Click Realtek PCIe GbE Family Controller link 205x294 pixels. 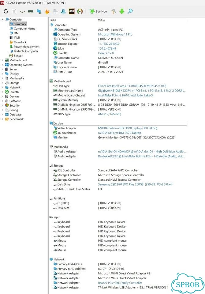pos(120,283)
